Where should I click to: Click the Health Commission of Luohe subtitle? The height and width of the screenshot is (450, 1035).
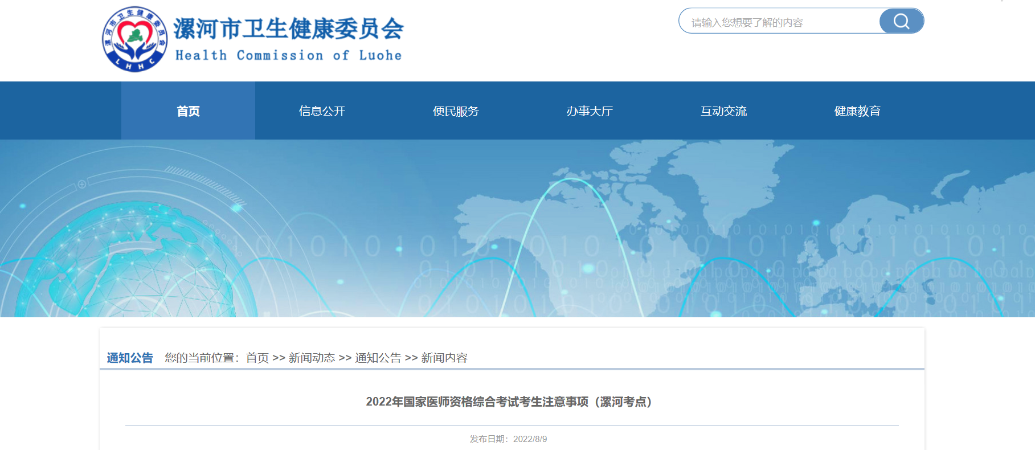[289, 55]
